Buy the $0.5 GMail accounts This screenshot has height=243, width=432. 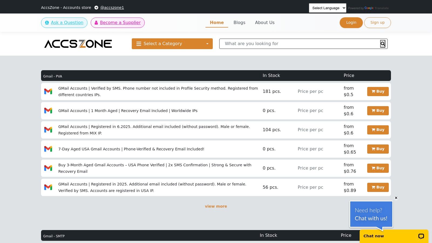click(x=378, y=92)
